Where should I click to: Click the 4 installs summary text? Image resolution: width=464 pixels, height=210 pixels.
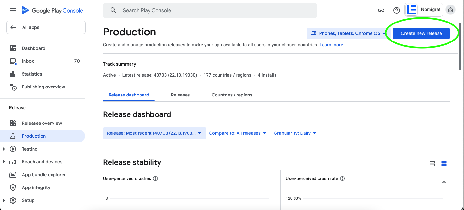coord(267,75)
